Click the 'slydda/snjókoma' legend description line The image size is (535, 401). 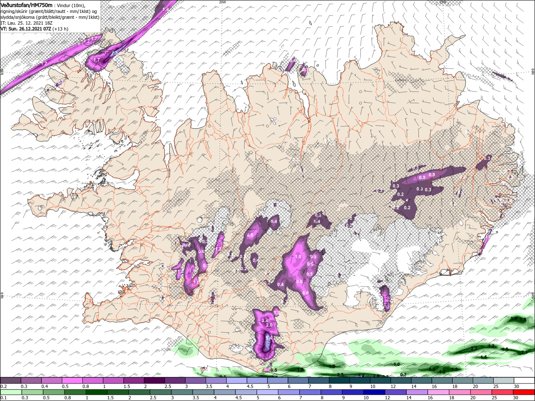[x=50, y=17]
